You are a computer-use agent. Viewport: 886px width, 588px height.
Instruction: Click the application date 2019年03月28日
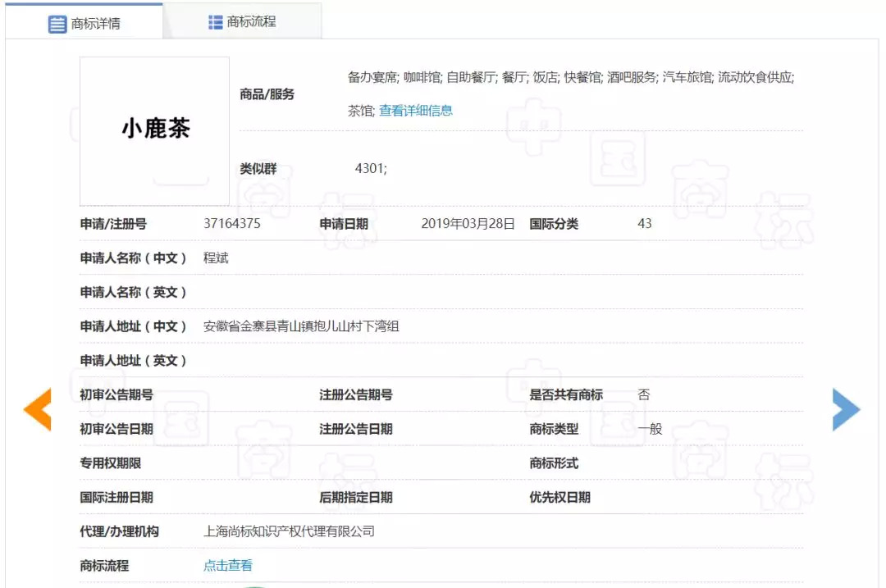[468, 224]
